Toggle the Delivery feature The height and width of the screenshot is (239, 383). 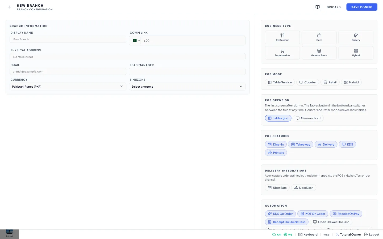pos(326,144)
